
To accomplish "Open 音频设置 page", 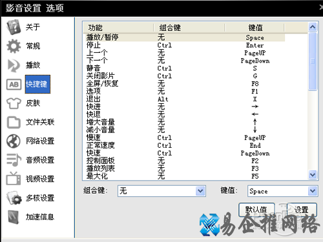I will 40,160.
